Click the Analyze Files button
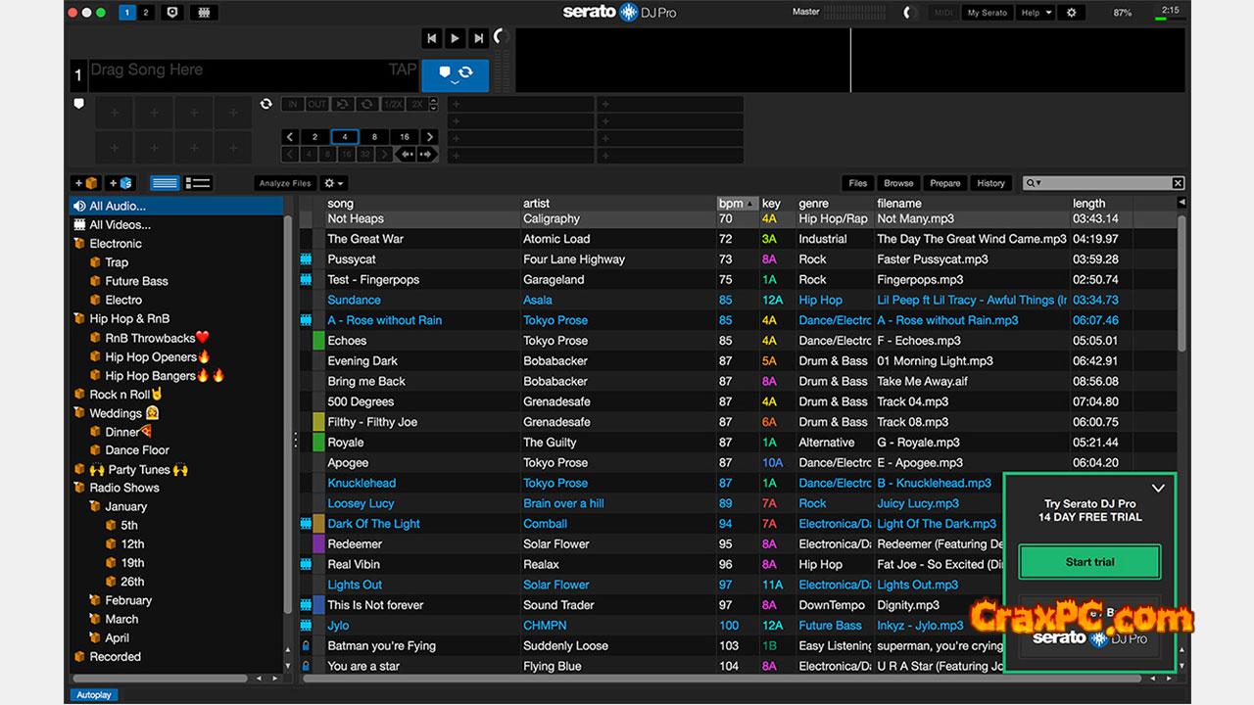The height and width of the screenshot is (705, 1254). click(x=285, y=183)
